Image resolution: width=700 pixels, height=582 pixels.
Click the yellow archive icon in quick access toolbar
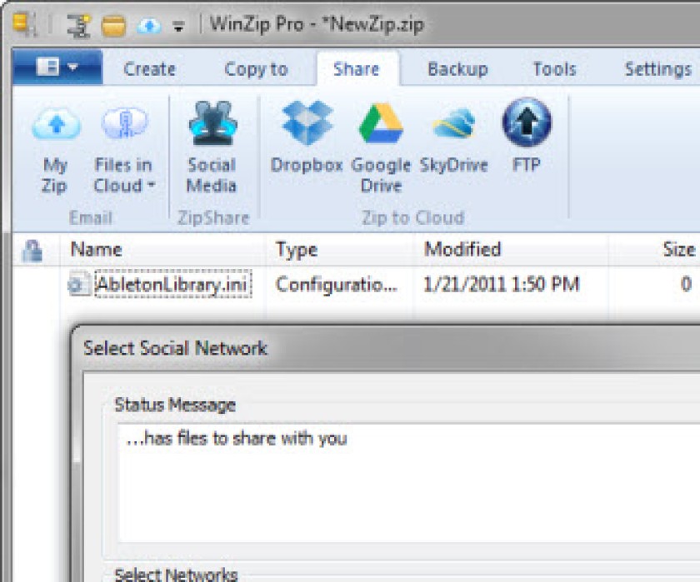[113, 26]
